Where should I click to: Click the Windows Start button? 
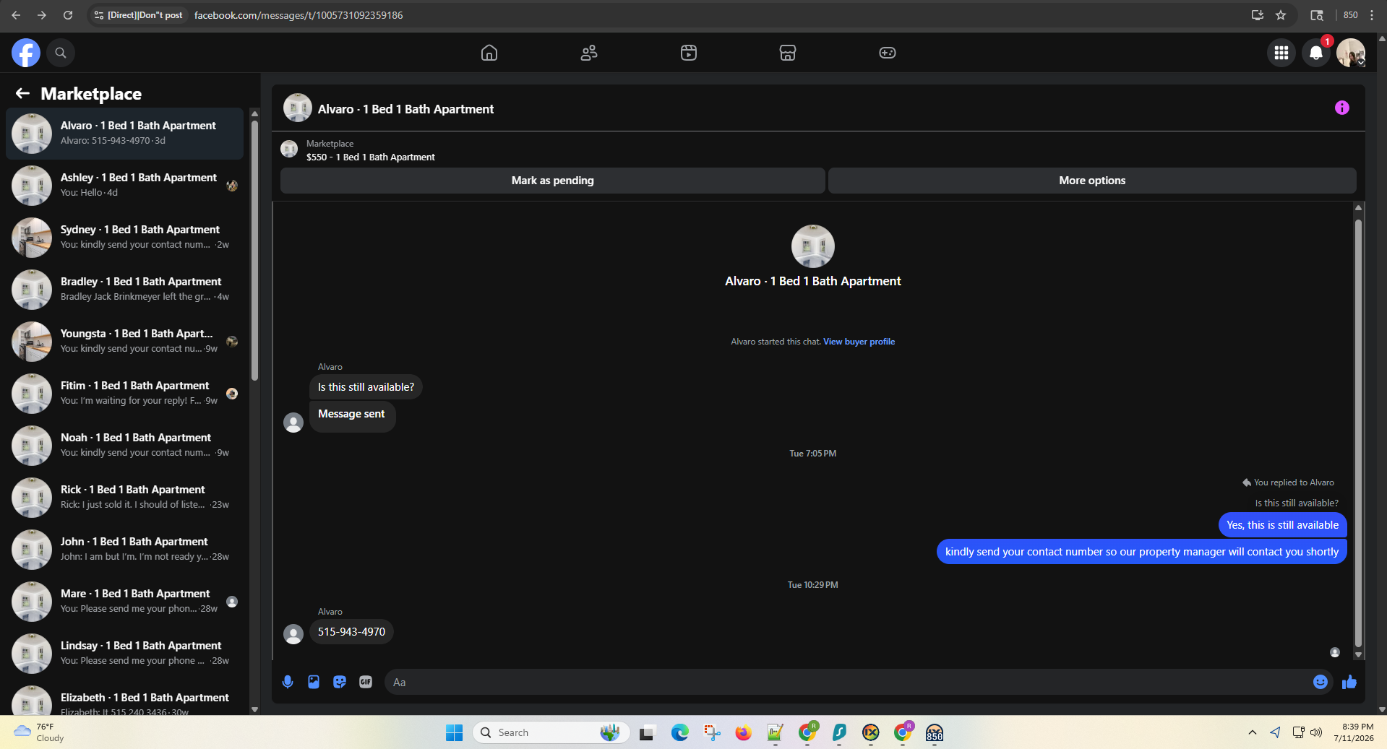point(454,732)
